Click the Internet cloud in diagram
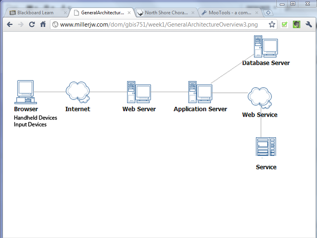 coord(77,92)
